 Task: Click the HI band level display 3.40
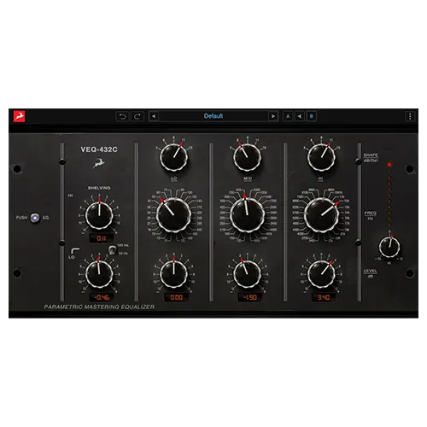tap(324, 297)
